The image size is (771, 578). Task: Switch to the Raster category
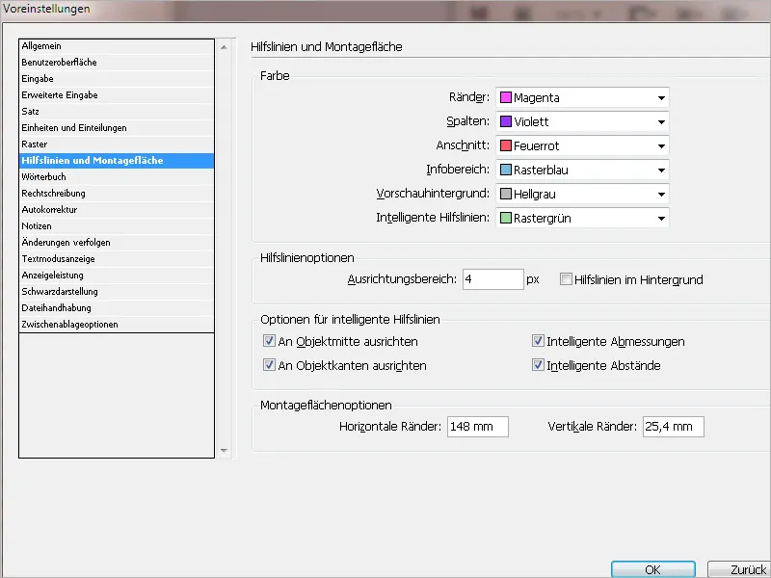pyautogui.click(x=117, y=144)
